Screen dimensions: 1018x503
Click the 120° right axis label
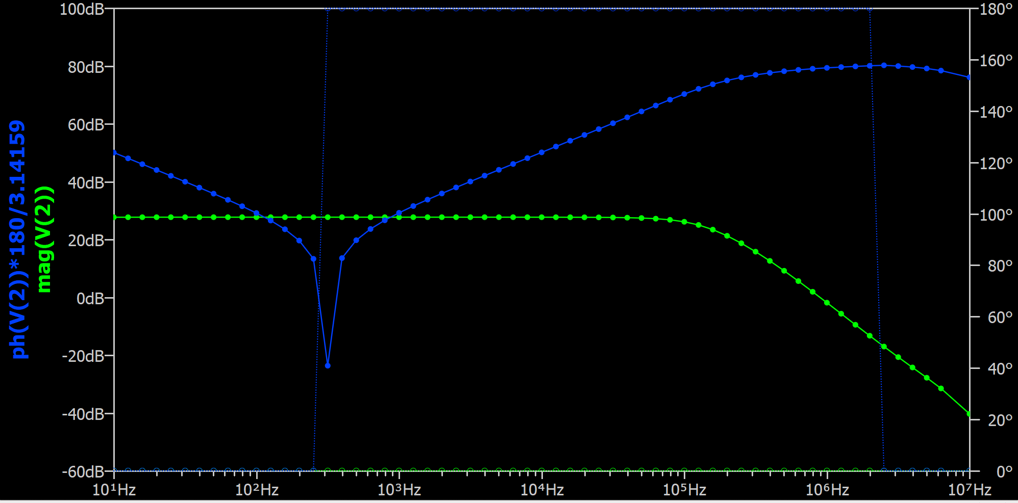coord(996,163)
